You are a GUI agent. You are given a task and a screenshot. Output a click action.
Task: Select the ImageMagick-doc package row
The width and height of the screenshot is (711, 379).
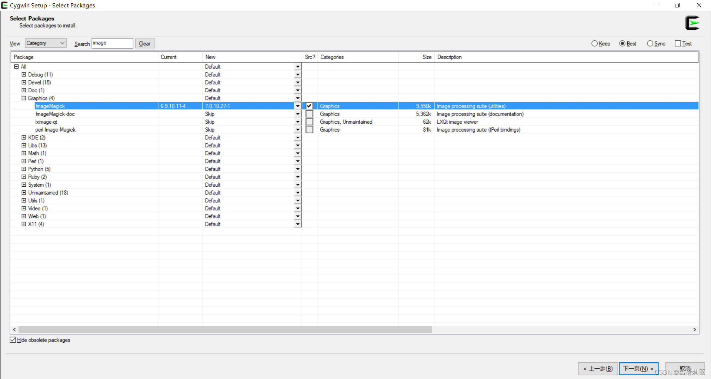[354, 114]
